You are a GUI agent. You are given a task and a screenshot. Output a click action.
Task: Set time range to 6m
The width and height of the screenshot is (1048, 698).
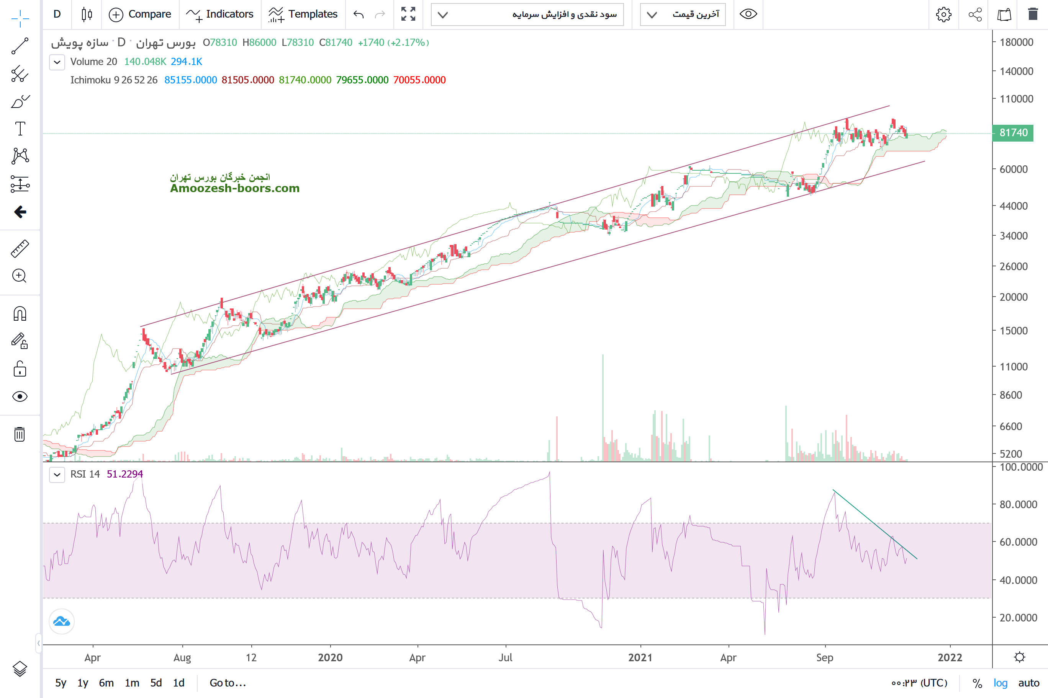(x=106, y=683)
